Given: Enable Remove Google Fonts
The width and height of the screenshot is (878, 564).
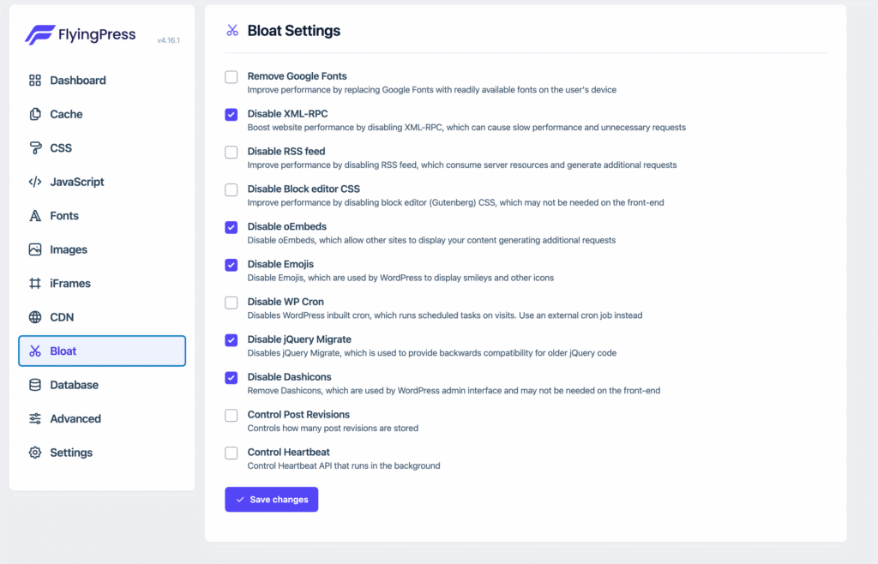Looking at the screenshot, I should point(231,76).
